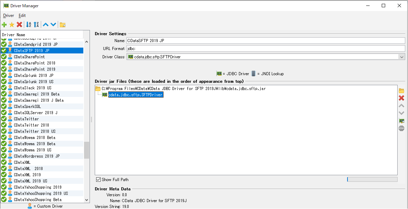Click into the Name input field

[266, 40]
